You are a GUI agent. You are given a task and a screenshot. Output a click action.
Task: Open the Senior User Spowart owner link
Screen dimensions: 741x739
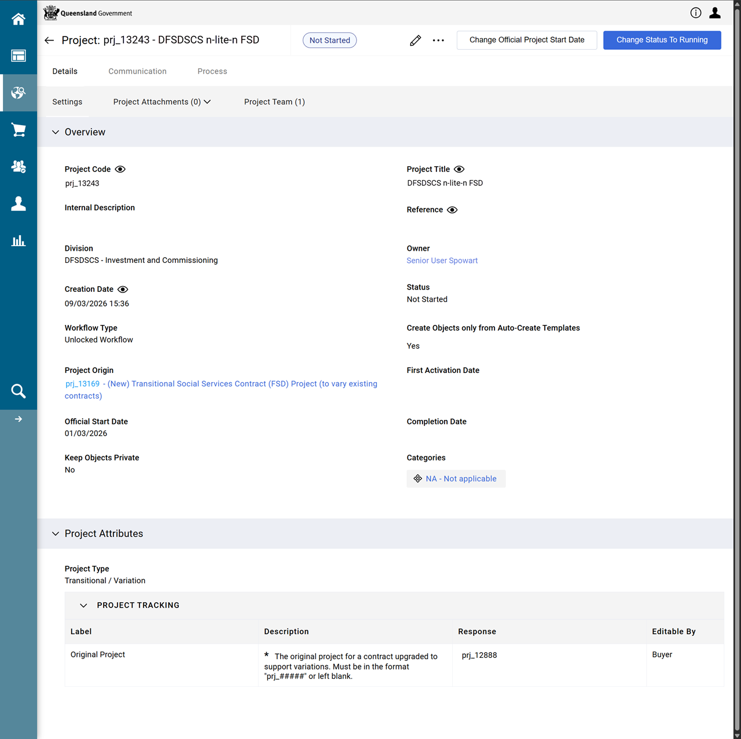click(x=442, y=261)
